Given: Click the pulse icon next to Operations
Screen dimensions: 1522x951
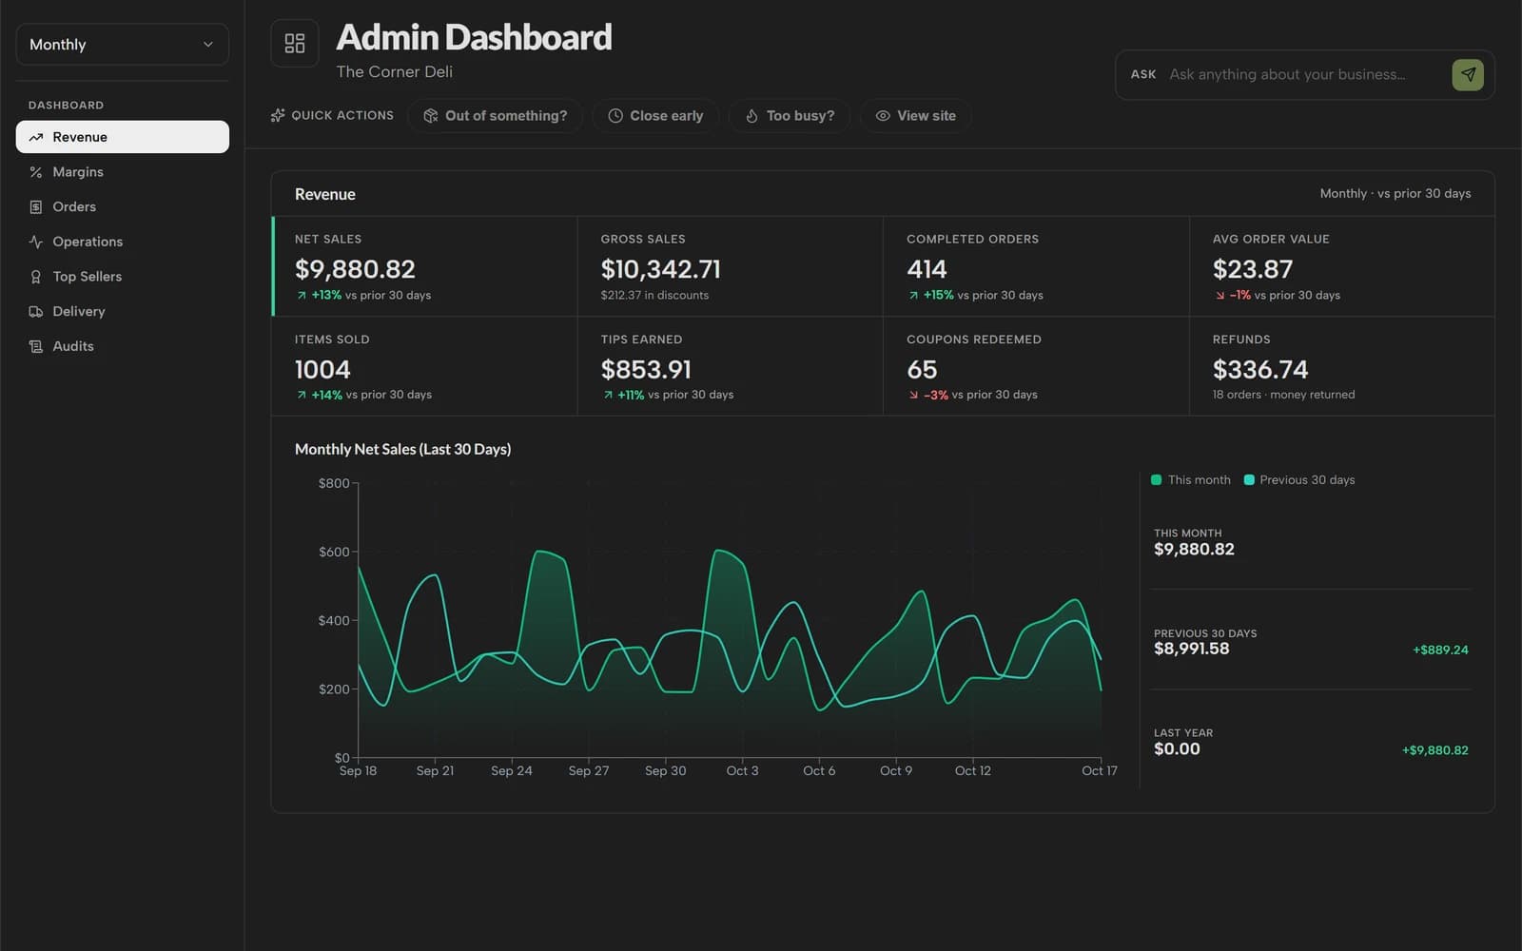Looking at the screenshot, I should coord(36,242).
